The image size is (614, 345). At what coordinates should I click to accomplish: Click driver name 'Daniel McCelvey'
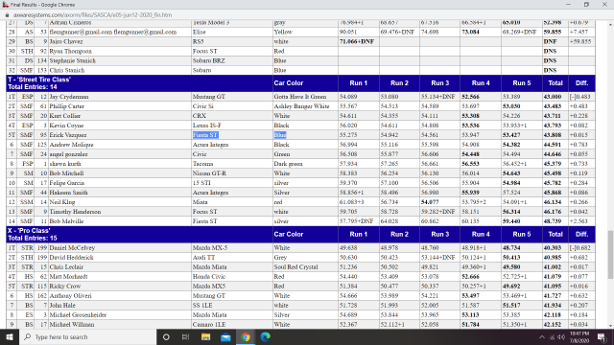73,247
